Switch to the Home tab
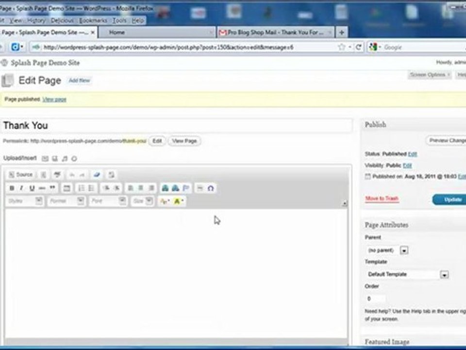Screen dimensions: 466x350 [x=157, y=33]
